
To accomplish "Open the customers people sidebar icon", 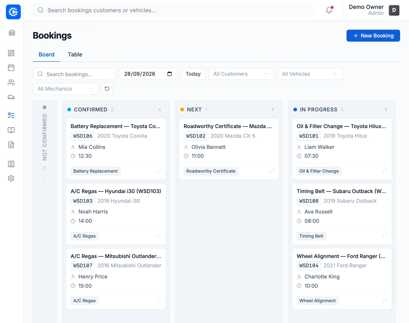I will pos(11,82).
